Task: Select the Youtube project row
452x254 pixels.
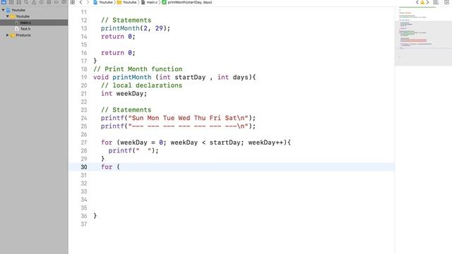Action: point(34,10)
